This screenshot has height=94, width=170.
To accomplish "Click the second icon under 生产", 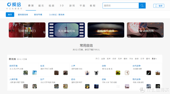I will click(x=65, y=86).
